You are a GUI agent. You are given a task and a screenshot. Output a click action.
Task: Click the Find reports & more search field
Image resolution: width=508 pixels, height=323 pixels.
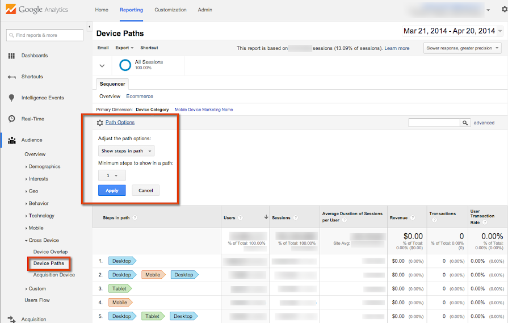45,35
